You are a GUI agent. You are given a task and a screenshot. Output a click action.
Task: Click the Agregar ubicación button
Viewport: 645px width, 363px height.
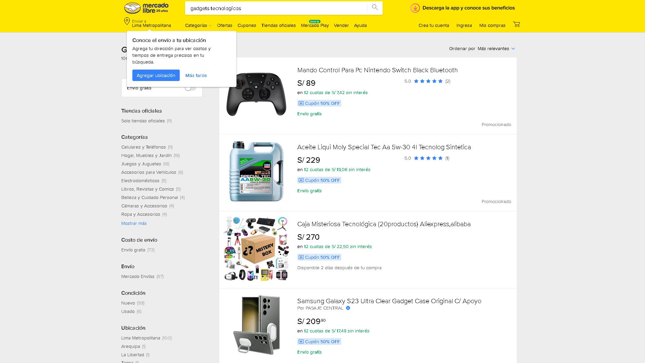click(156, 75)
